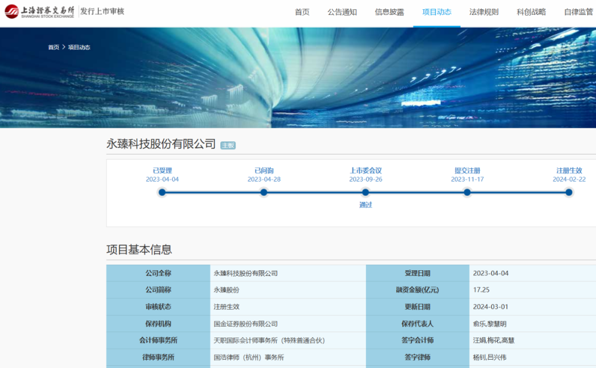Click the update date 2024-03-01
The image size is (596, 368).
(533, 307)
